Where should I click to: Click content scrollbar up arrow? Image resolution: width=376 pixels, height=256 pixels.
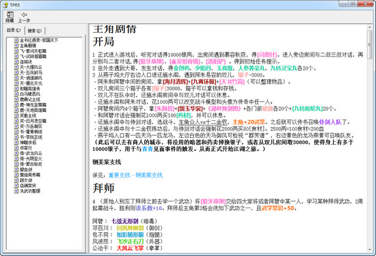(x=369, y=27)
